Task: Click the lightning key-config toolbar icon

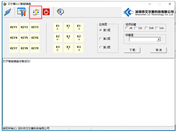Action: 36,13
